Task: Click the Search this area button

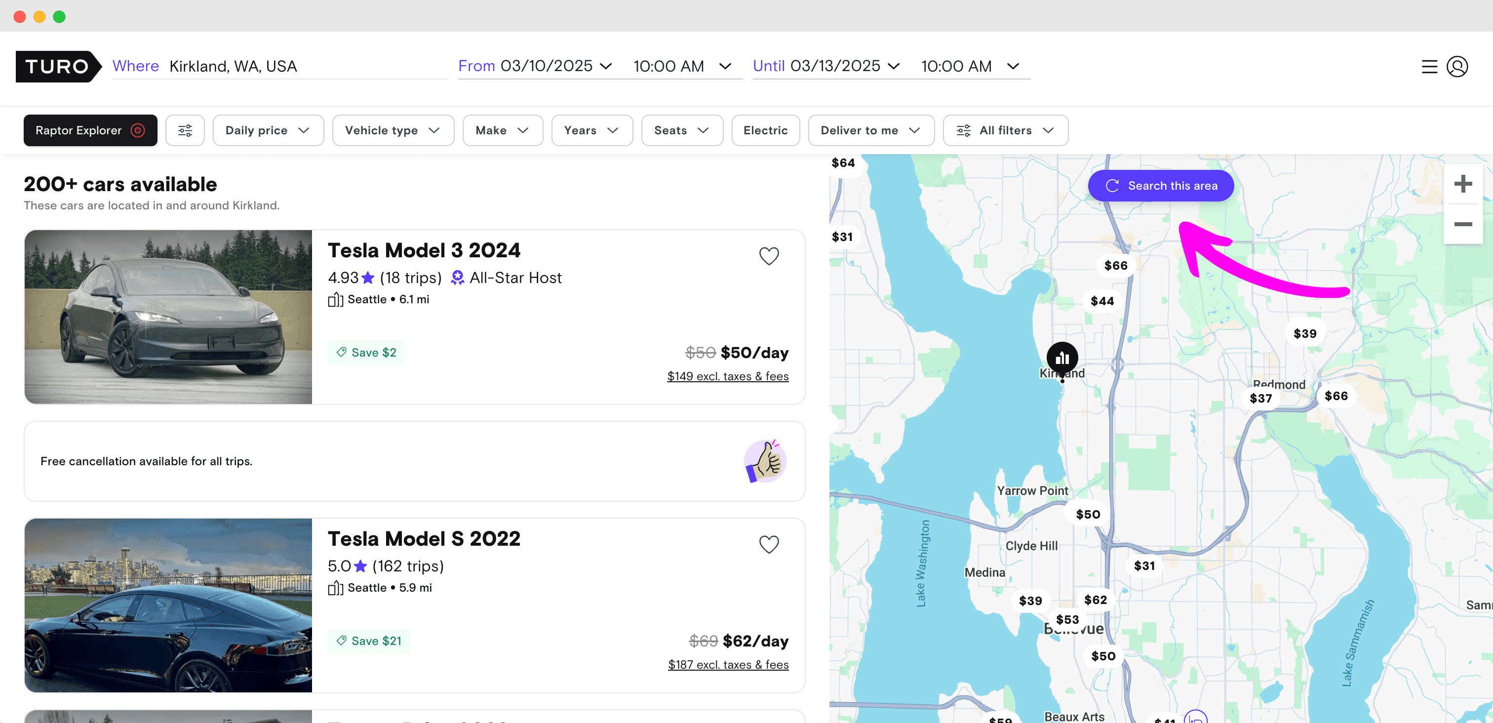Action: pos(1160,186)
